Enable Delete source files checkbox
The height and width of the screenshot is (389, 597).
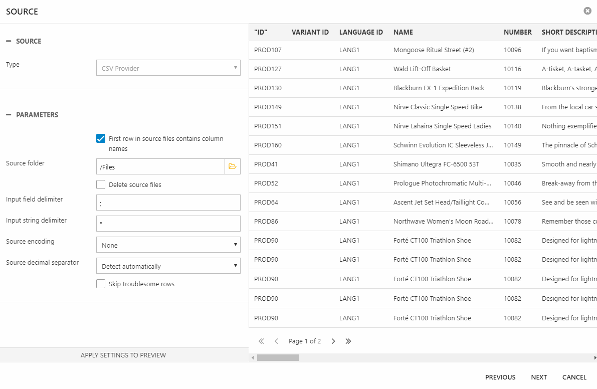click(101, 184)
